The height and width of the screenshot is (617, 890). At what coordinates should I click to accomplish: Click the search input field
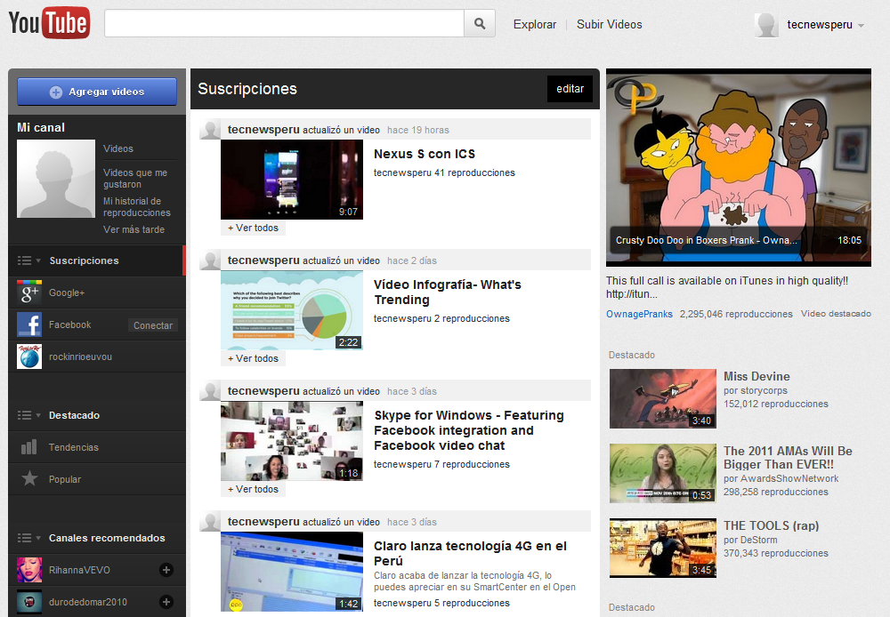coord(285,24)
